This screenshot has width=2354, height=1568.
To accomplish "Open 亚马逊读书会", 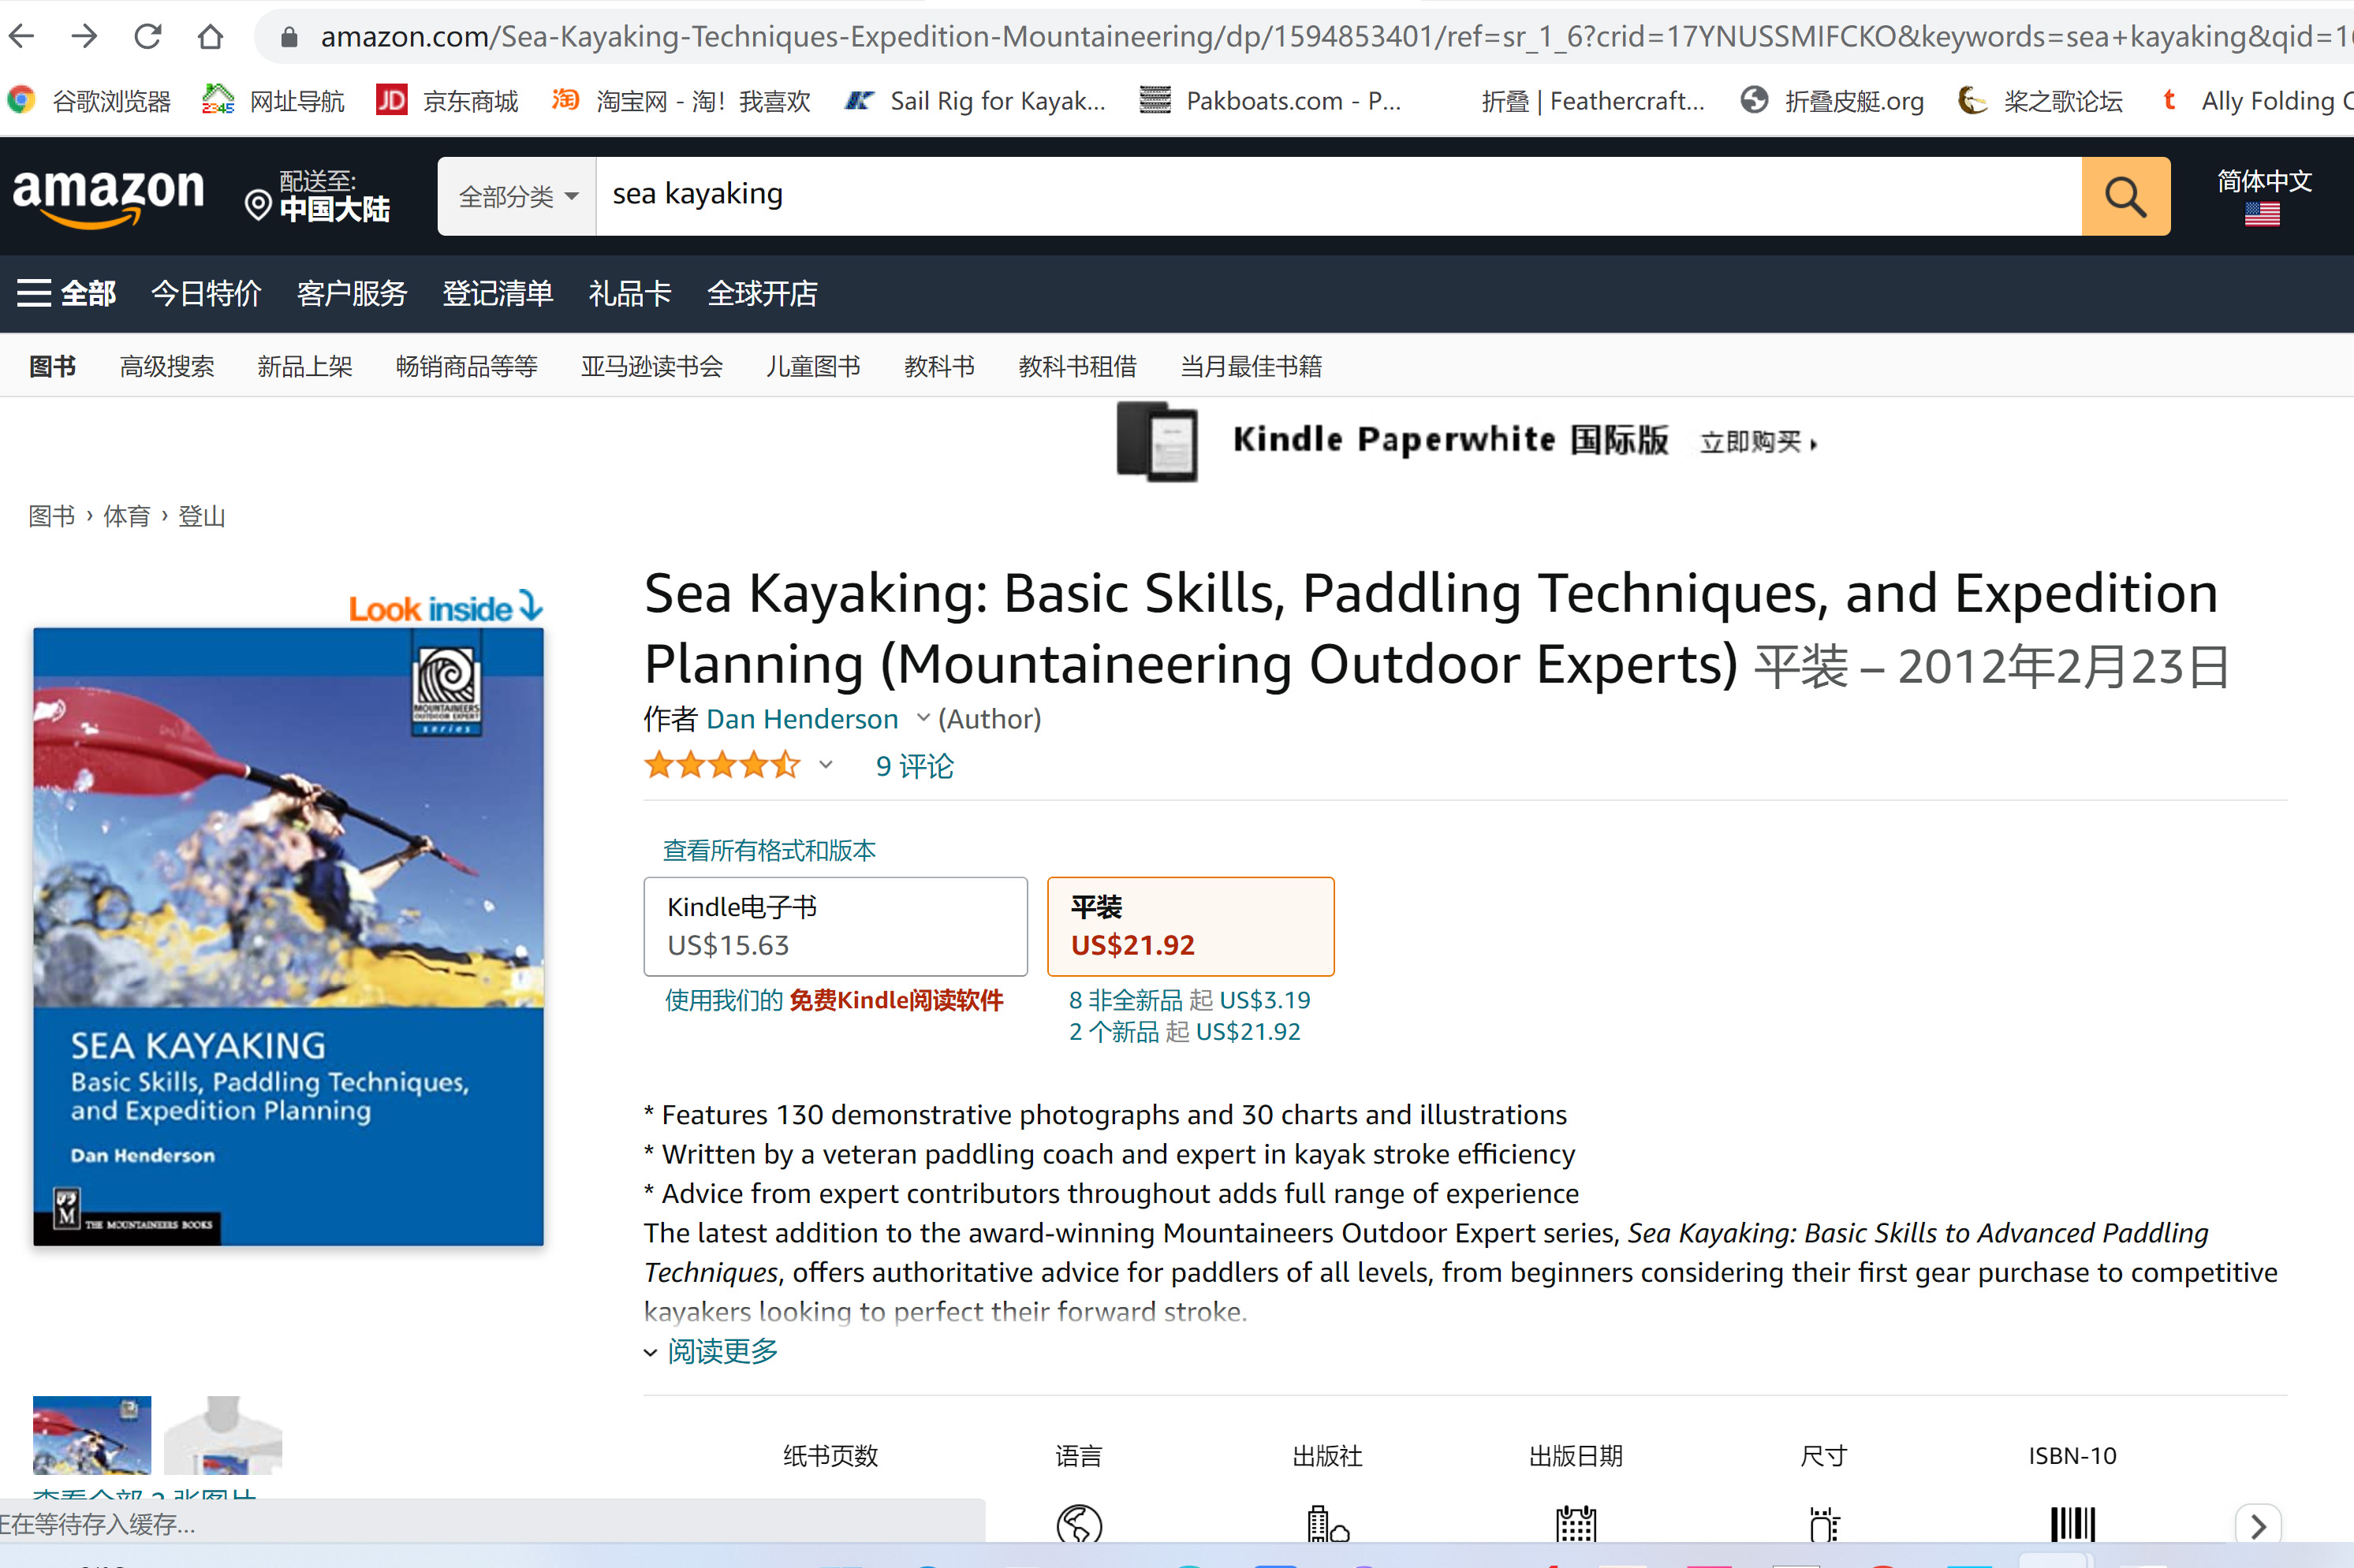I will pyautogui.click(x=652, y=366).
